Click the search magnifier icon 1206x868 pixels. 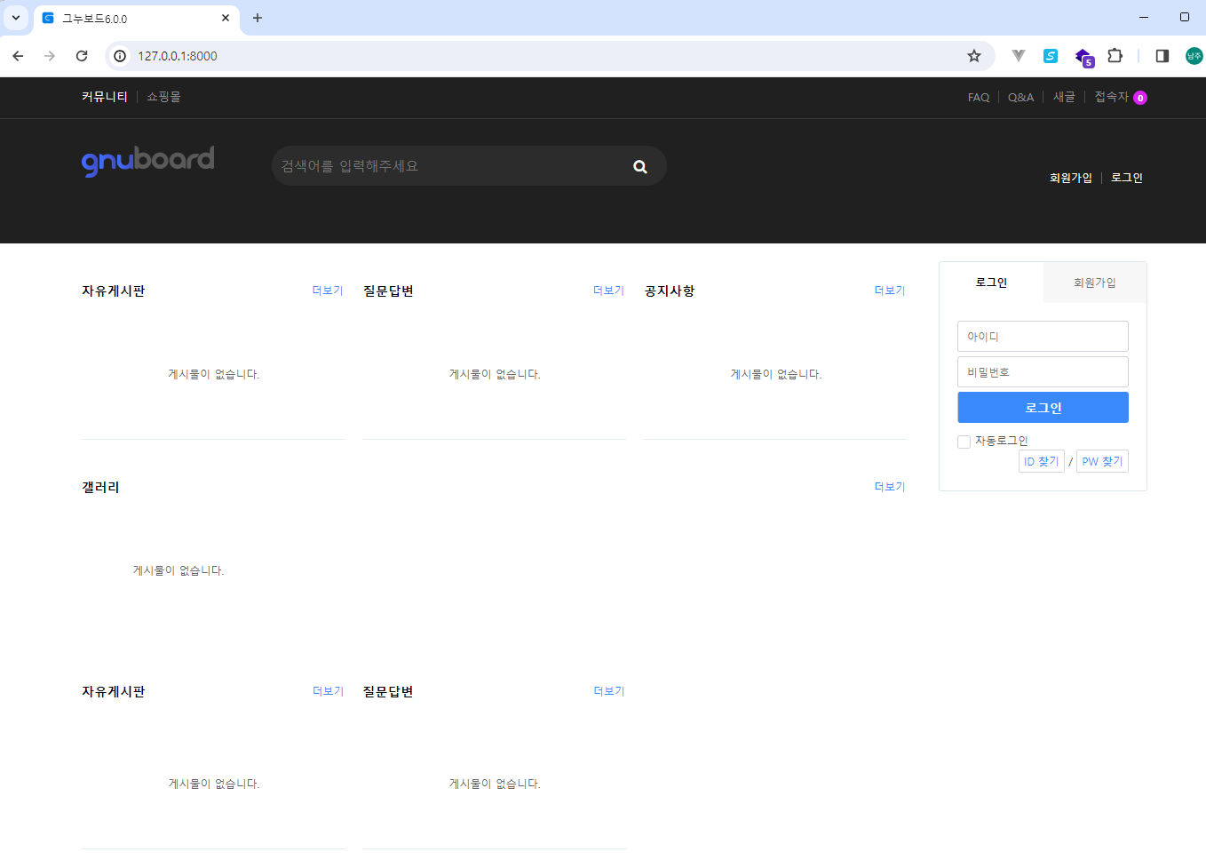(x=639, y=167)
